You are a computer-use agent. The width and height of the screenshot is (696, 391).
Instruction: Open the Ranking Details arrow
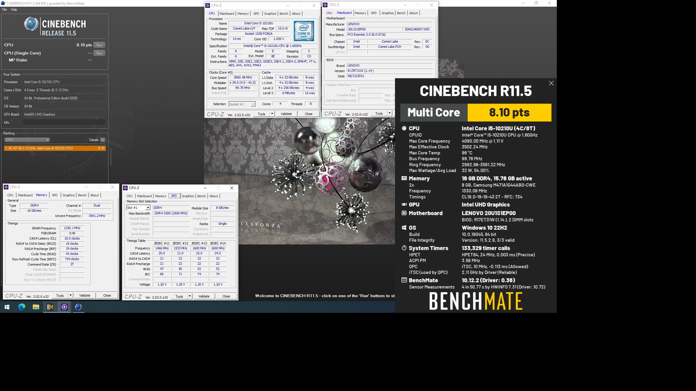pos(103,140)
